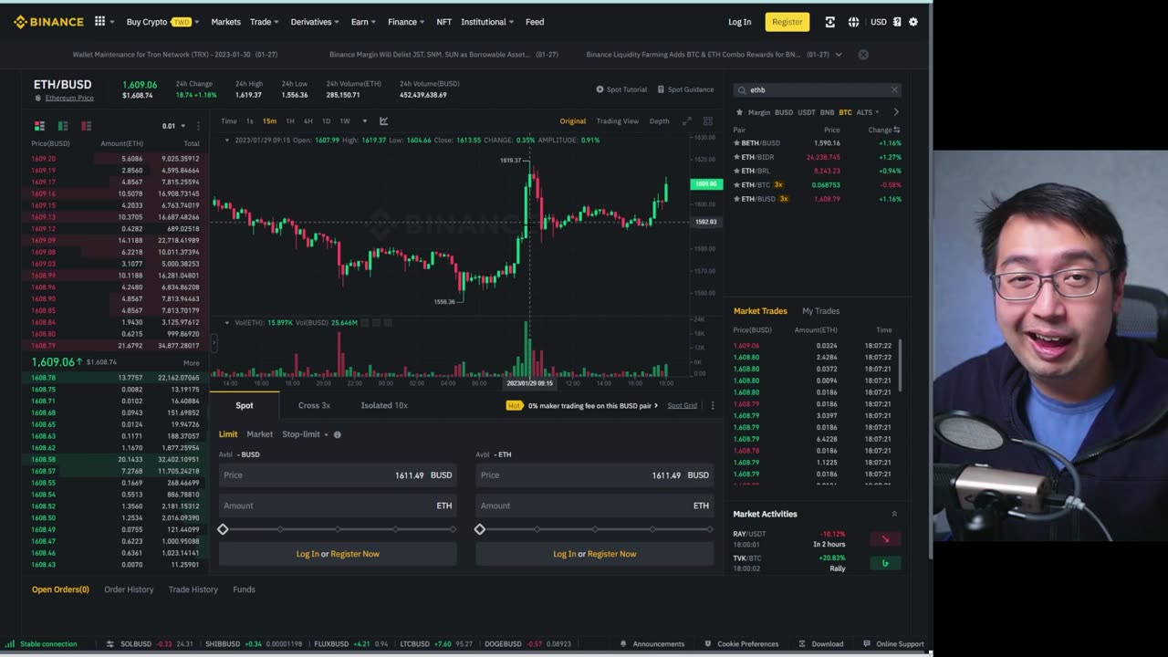
Task: Show favorite pairs with star filter
Action: [x=739, y=112]
